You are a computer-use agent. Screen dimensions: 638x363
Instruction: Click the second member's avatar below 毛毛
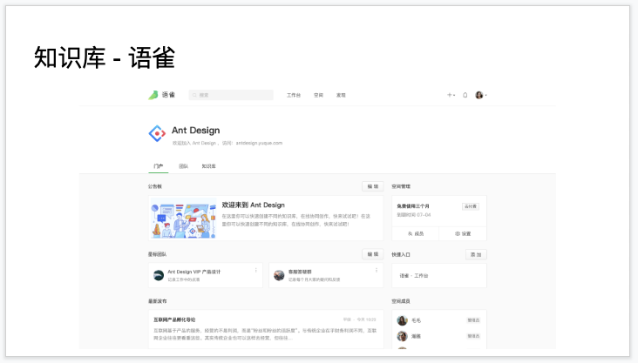(x=403, y=336)
